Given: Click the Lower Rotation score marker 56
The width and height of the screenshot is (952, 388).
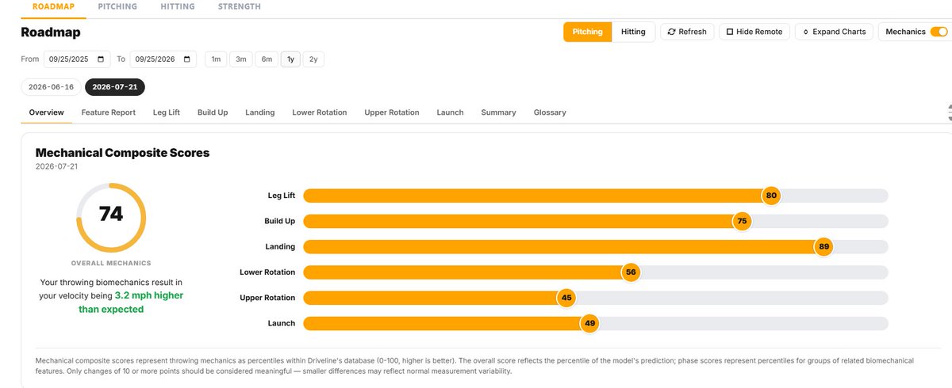Looking at the screenshot, I should coord(631,272).
